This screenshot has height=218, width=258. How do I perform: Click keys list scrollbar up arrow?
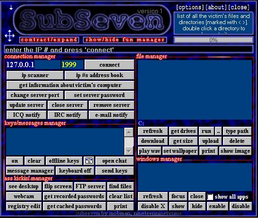pyautogui.click(x=129, y=132)
